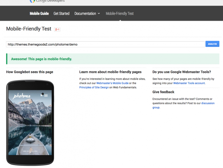This screenshot has height=168, width=223.
Task: Click the 'Awesome! This page is mobile-friendly.' message
Action: 41,59
